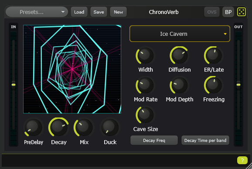Click the Duck knob
Viewport: 252px width, 169px height.
point(110,128)
